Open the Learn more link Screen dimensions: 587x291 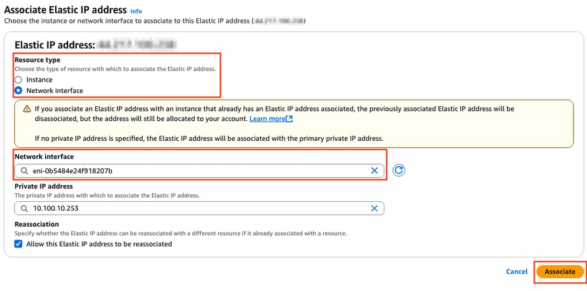point(267,119)
